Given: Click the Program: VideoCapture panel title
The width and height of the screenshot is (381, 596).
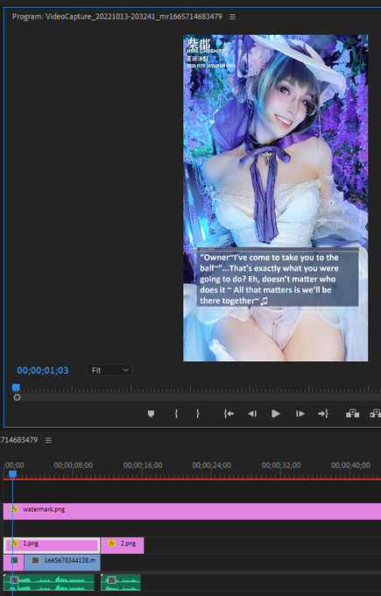Looking at the screenshot, I should (117, 17).
